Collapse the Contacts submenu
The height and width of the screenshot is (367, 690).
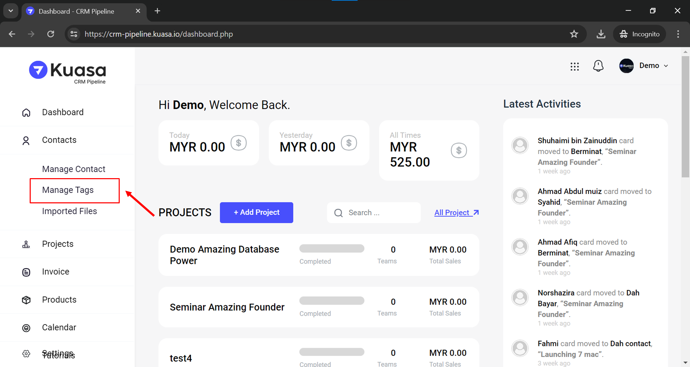point(59,140)
